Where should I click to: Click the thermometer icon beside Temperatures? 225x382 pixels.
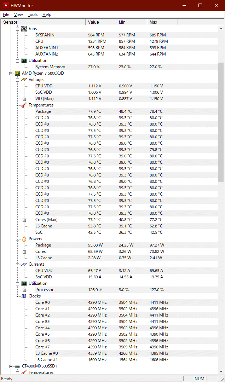click(x=24, y=105)
